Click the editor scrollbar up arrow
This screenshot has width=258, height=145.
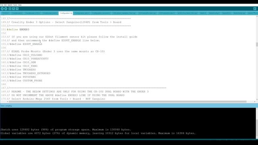tap(257, 17)
